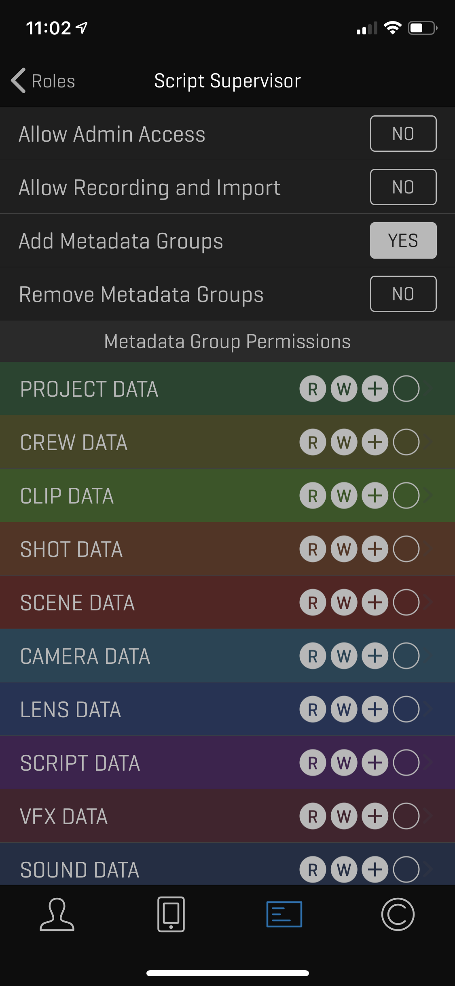Go back to Roles
This screenshot has height=986, width=455.
pyautogui.click(x=43, y=81)
